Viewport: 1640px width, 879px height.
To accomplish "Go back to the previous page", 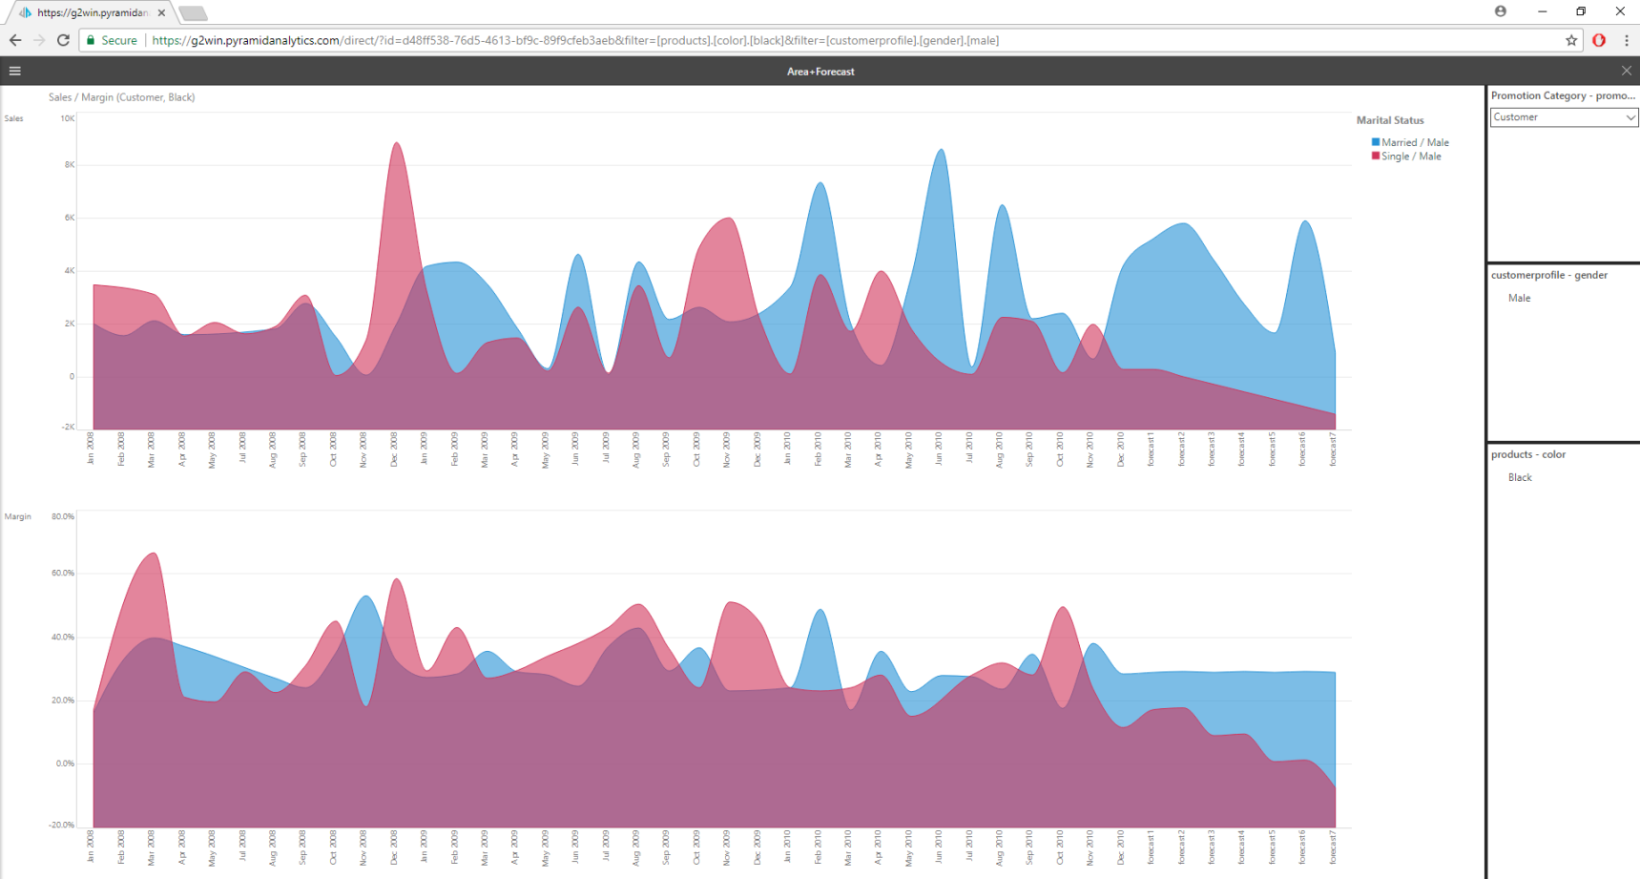I will (x=15, y=40).
